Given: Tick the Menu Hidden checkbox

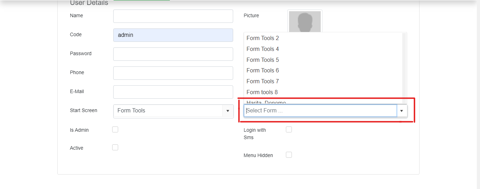Looking at the screenshot, I should point(289,155).
